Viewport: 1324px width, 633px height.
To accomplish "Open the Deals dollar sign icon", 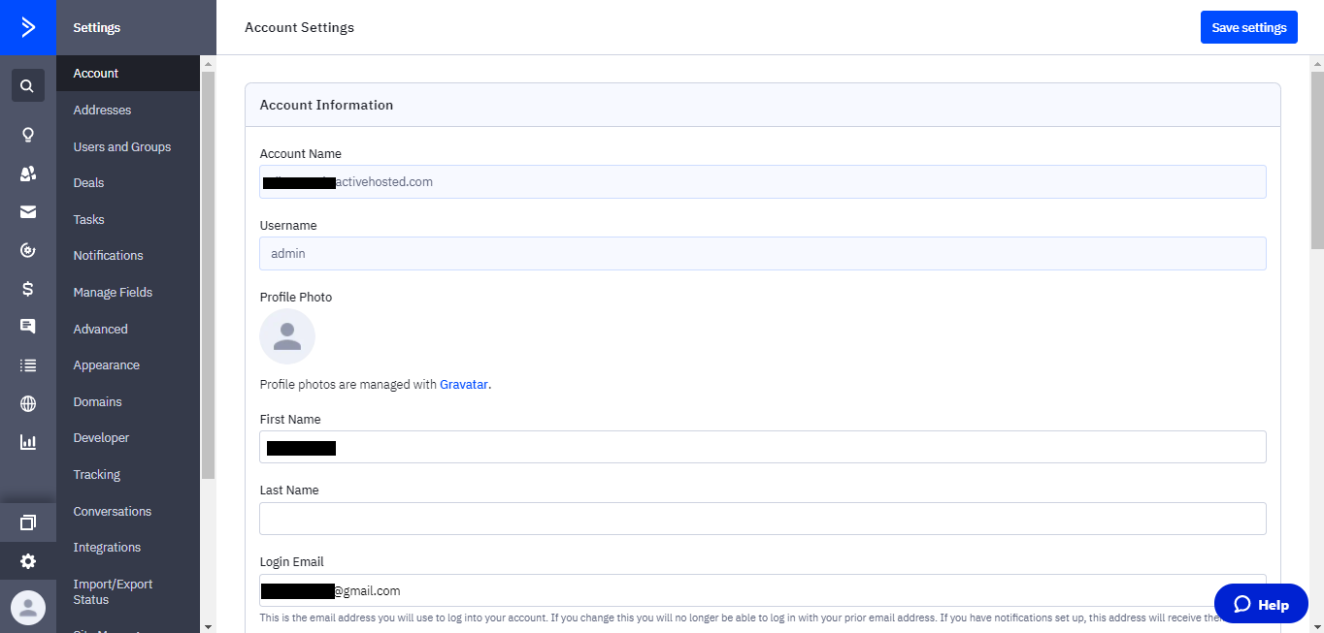I will coord(28,288).
